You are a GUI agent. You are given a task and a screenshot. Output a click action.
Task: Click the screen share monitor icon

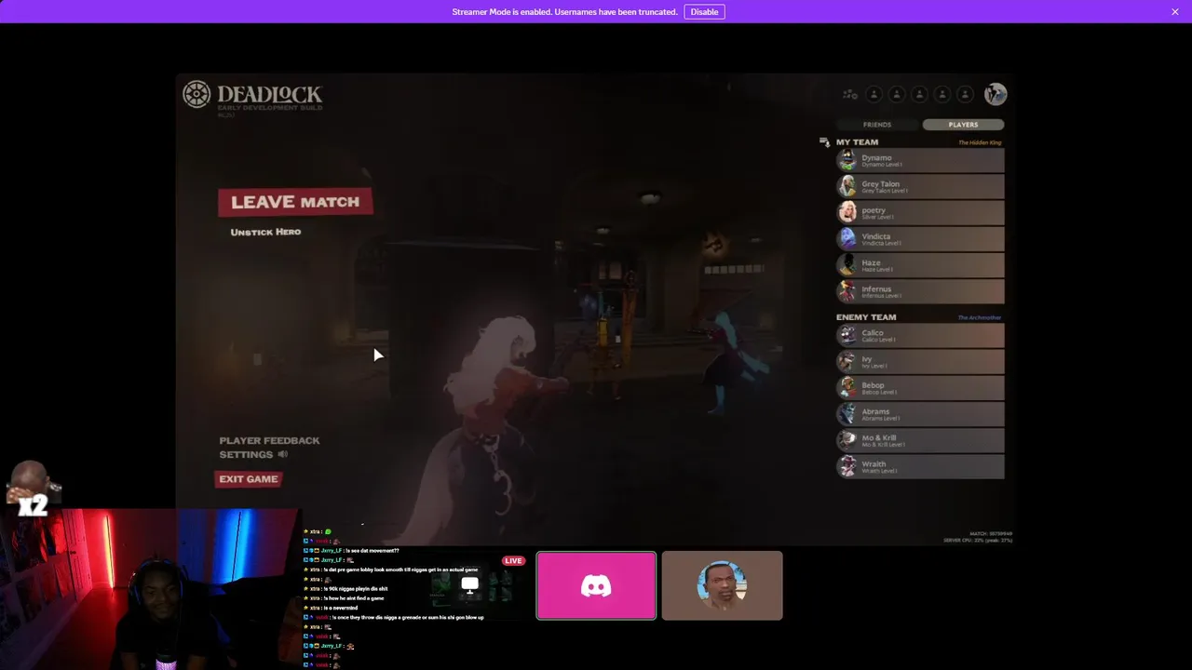point(469,585)
